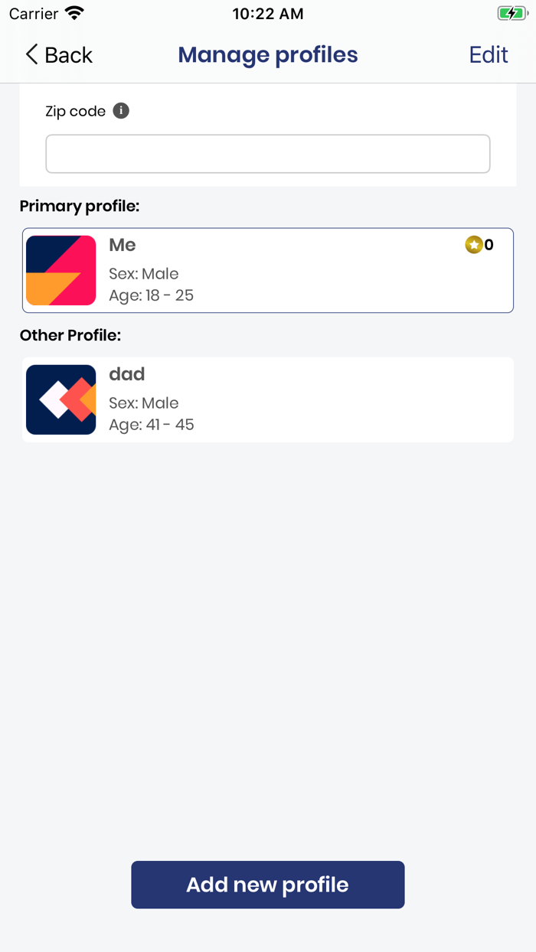Click the Wi-Fi status bar icon
This screenshot has width=536, height=952.
(x=74, y=13)
